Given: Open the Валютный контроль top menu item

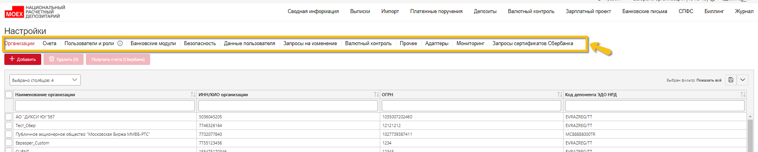Looking at the screenshot, I should point(531,11).
